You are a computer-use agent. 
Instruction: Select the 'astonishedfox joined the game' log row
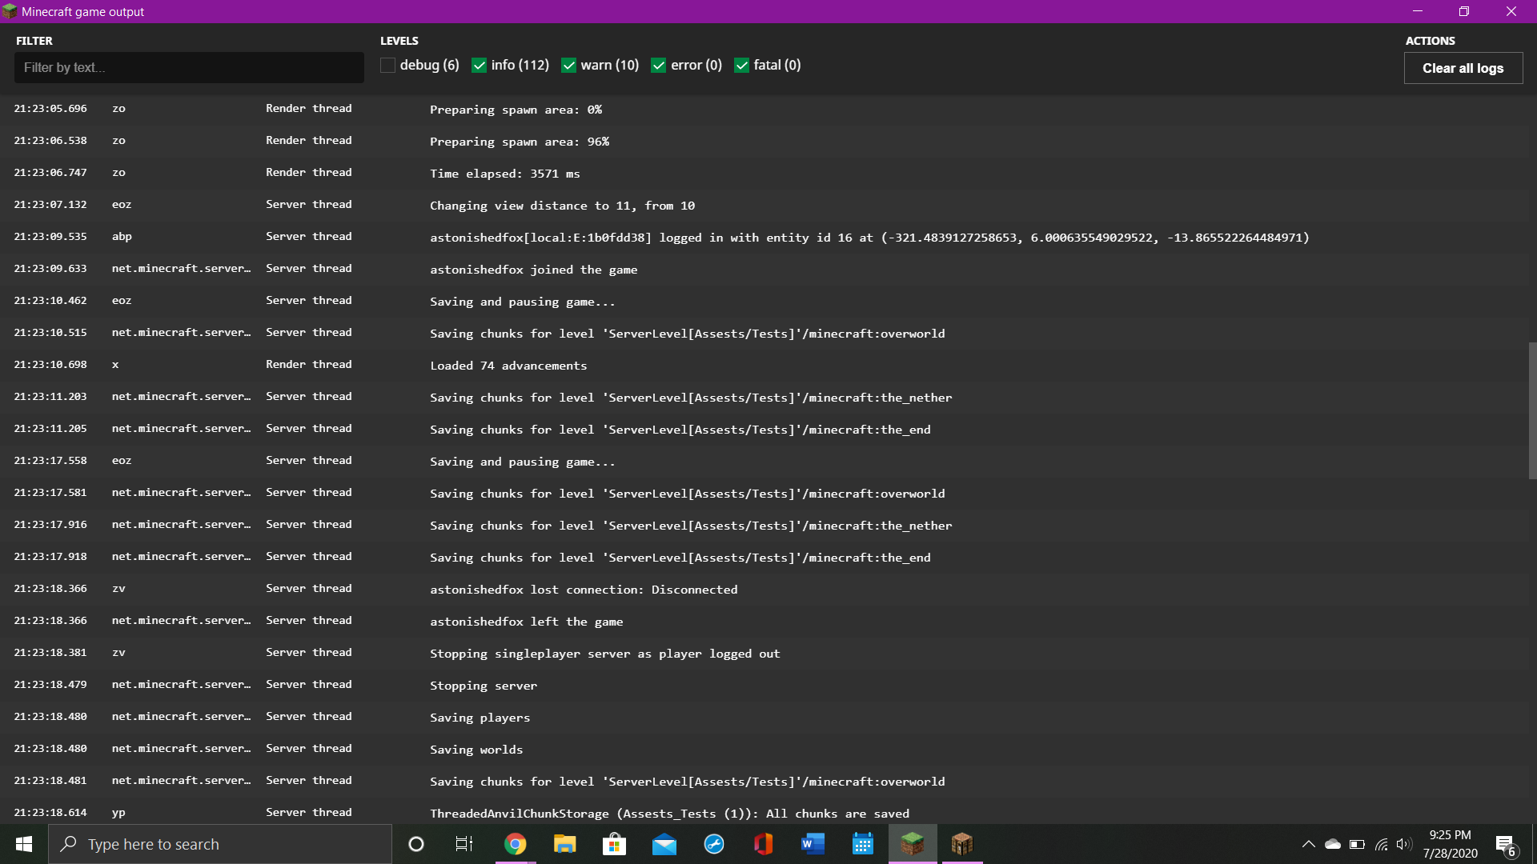pos(533,270)
